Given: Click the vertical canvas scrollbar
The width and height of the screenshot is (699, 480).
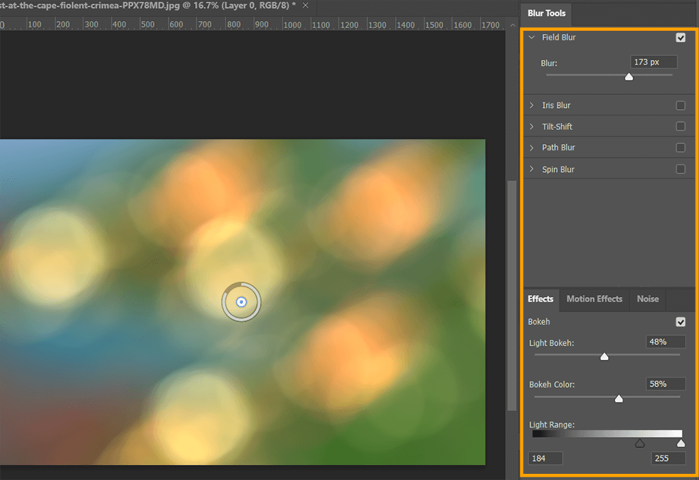Looking at the screenshot, I should click(512, 296).
